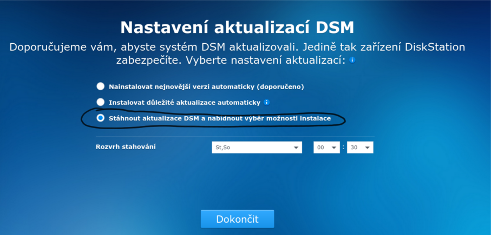The width and height of the screenshot is (491, 235).
Task: Click 'Nainstalovat nejnovější verzi automaticky (doporučeno)' label text
Action: tap(206, 87)
